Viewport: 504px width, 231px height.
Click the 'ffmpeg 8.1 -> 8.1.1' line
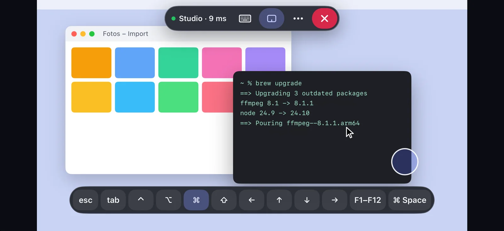277,103
